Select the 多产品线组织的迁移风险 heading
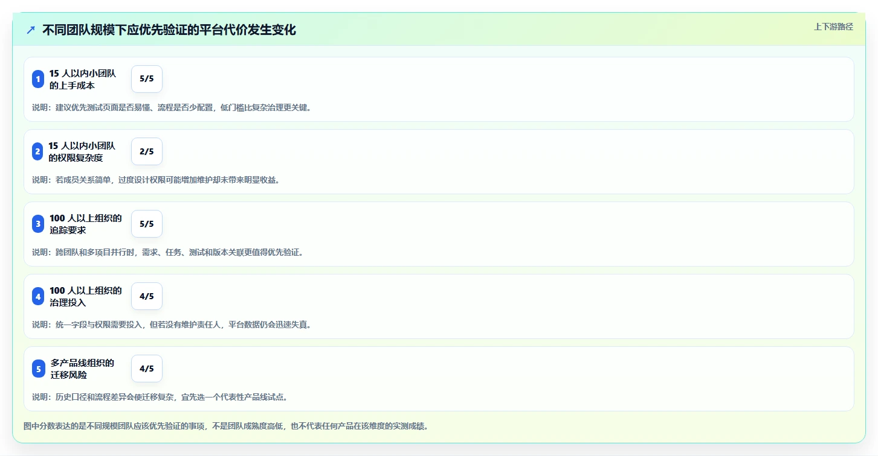This screenshot has width=878, height=456. click(x=82, y=369)
